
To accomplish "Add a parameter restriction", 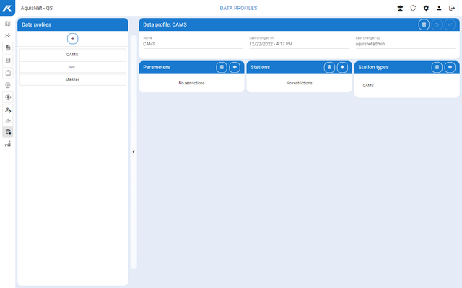I will [235, 67].
